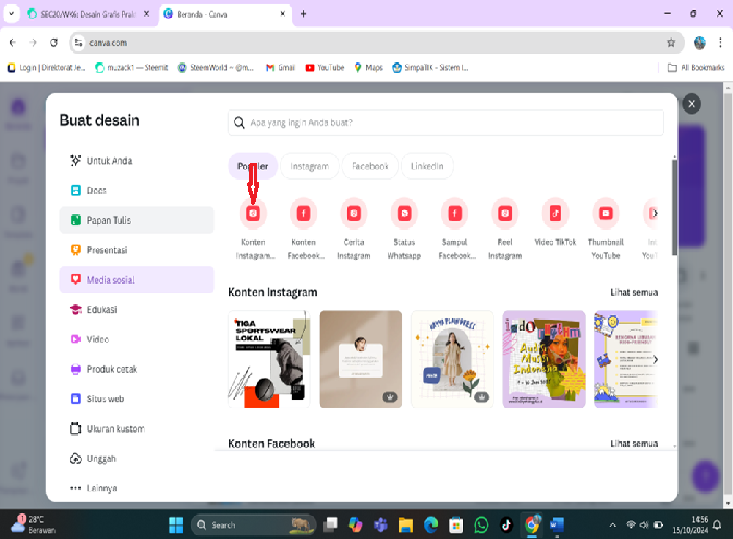Open WhatsApp from the taskbar

click(481, 525)
